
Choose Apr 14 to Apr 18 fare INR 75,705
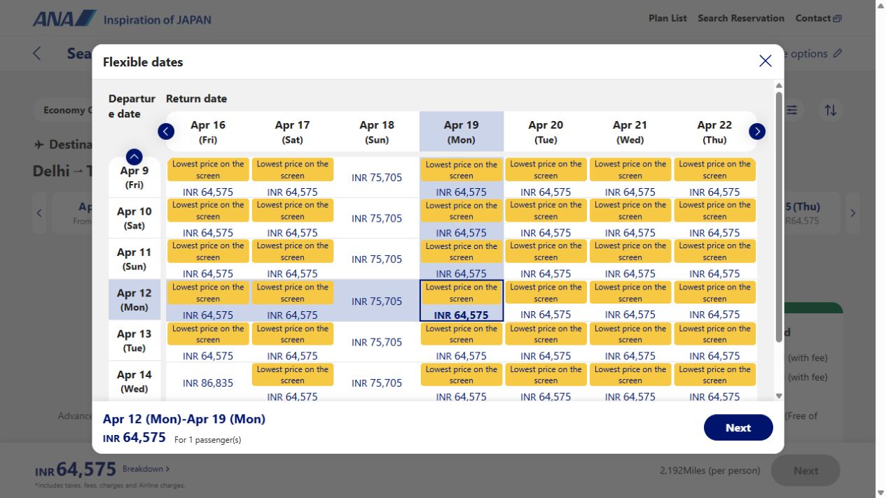(377, 383)
